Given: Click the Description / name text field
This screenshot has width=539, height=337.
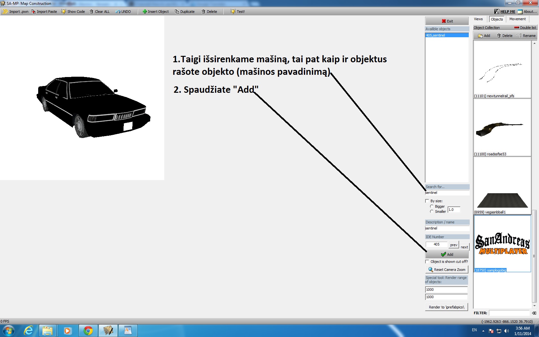Looking at the screenshot, I should pyautogui.click(x=447, y=228).
